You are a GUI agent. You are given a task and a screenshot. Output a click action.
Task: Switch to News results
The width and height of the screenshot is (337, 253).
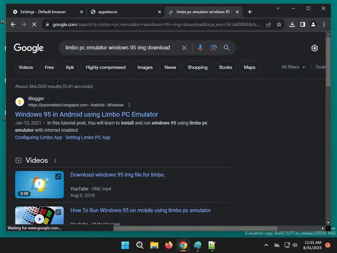[x=170, y=67]
